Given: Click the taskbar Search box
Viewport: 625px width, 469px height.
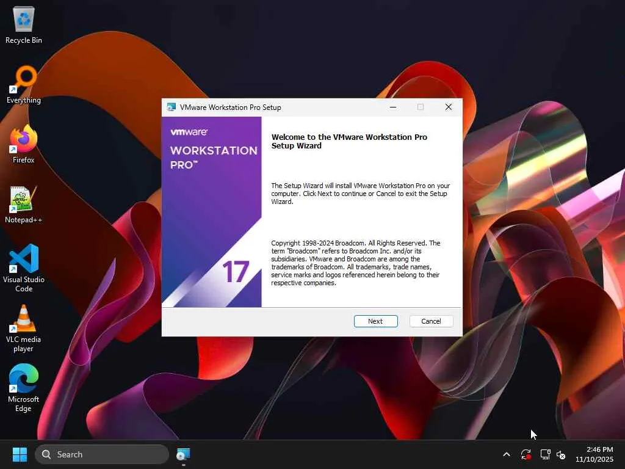Looking at the screenshot, I should [102, 454].
